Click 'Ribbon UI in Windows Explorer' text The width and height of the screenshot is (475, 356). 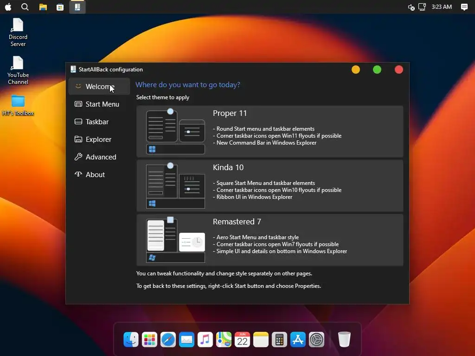[x=255, y=197]
